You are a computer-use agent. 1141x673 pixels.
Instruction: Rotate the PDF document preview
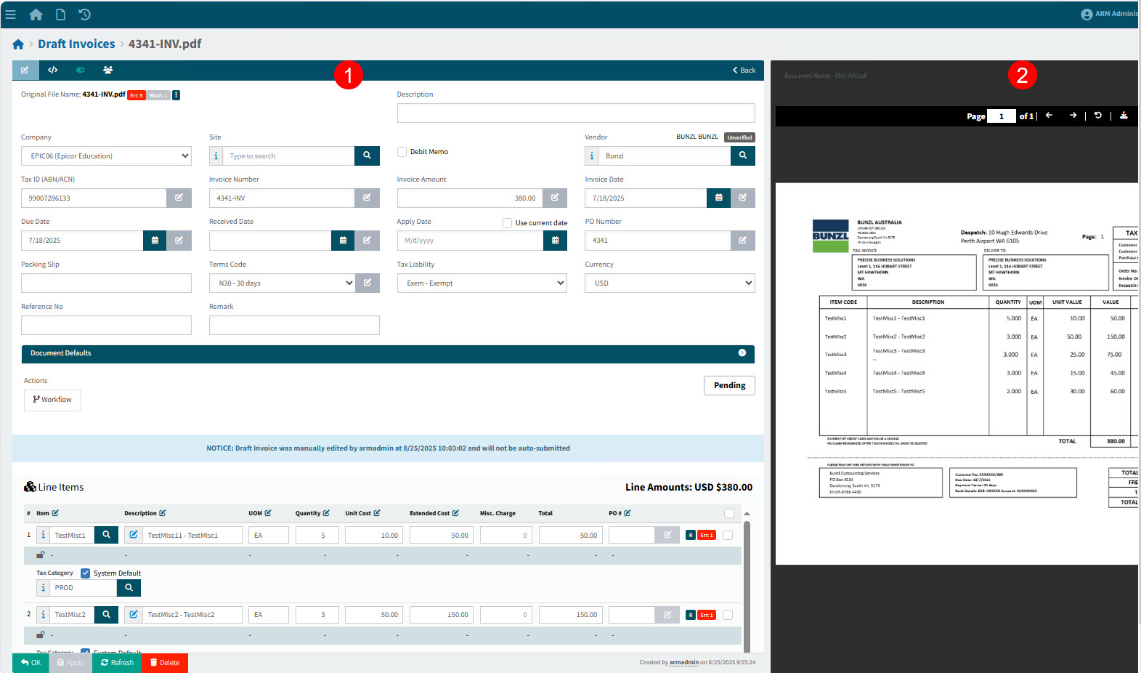1098,116
